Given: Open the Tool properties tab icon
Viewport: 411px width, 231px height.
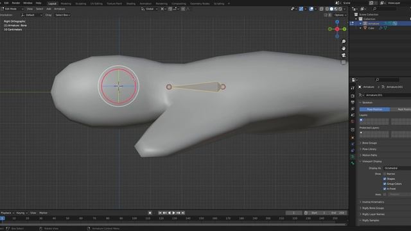Looking at the screenshot, I should (353, 88).
